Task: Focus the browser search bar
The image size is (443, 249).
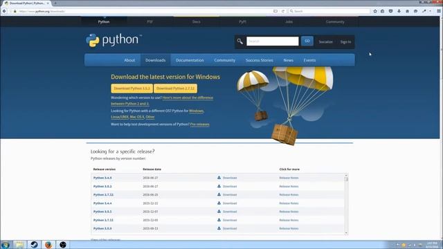Action: [x=329, y=11]
